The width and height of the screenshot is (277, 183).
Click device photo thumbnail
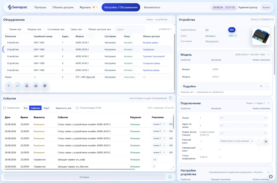click(261, 36)
